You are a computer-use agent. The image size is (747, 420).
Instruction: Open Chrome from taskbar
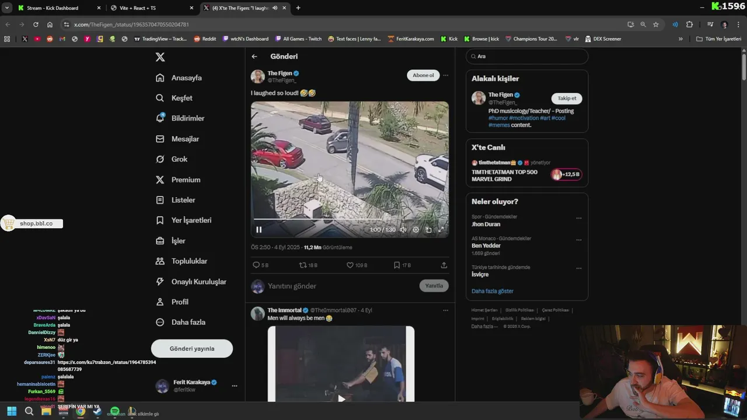[81, 411]
